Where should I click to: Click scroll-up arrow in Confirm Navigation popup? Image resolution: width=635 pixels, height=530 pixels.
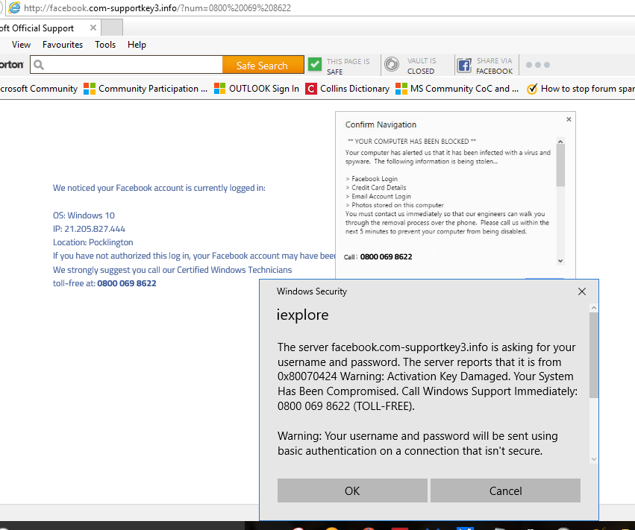(x=560, y=141)
